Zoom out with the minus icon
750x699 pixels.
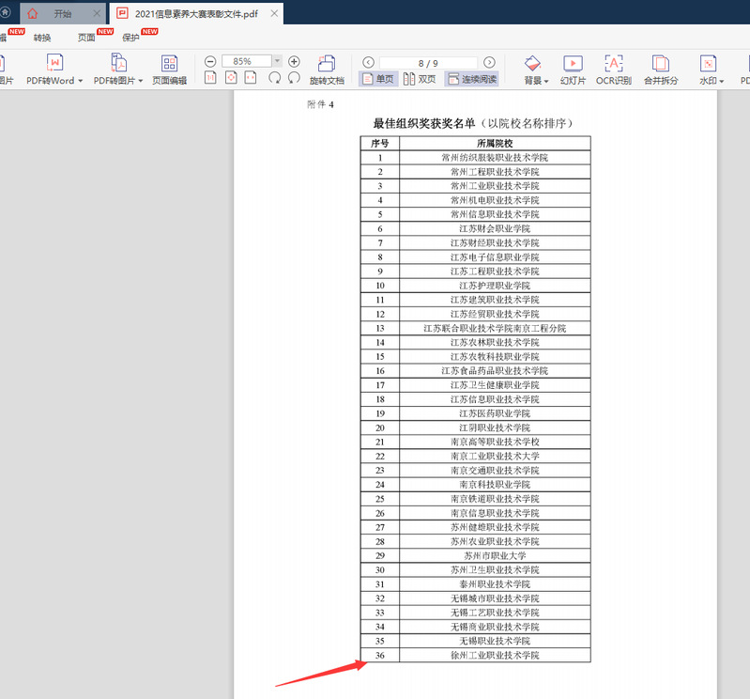[210, 61]
